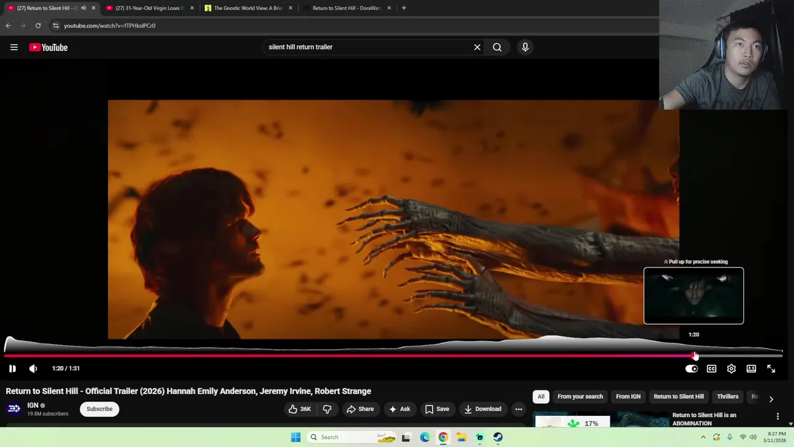This screenshot has height=447, width=794.
Task: Select From IGN filter chip
Action: click(628, 397)
